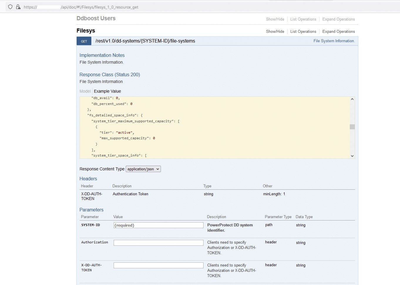Click the "system_tier_space_info" line
This screenshot has width=400, height=285.
pos(119,155)
